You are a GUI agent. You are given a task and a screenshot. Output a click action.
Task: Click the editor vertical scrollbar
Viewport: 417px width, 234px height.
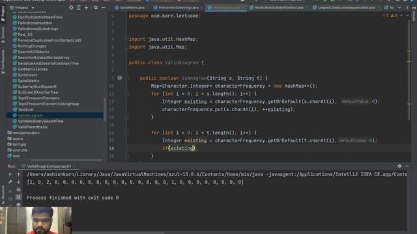(409, 70)
